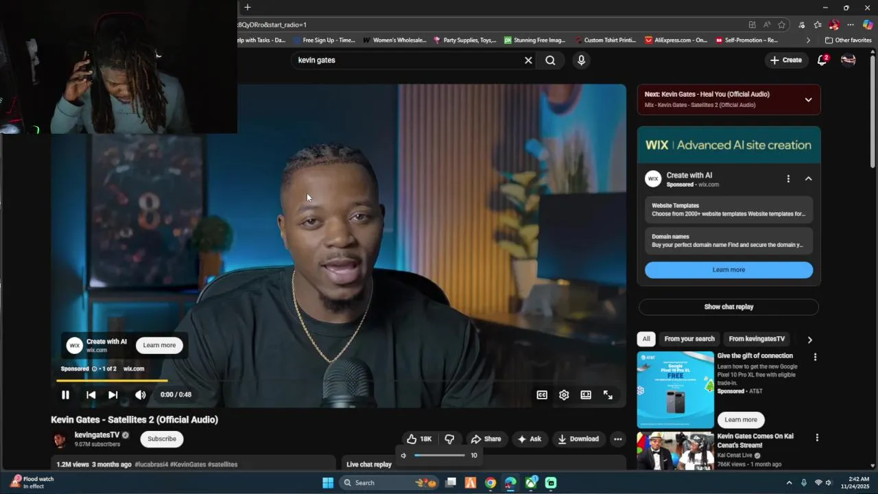Open AT&T Google Pixel ad thumbnail
The image size is (878, 494).
pyautogui.click(x=675, y=390)
